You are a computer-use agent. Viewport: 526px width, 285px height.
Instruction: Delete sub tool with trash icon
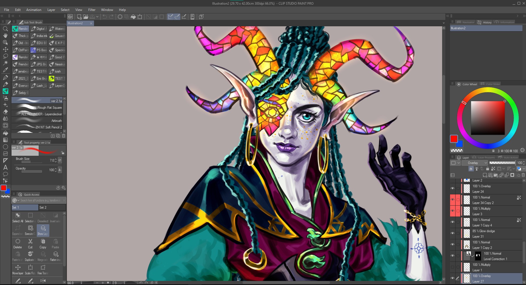64,136
